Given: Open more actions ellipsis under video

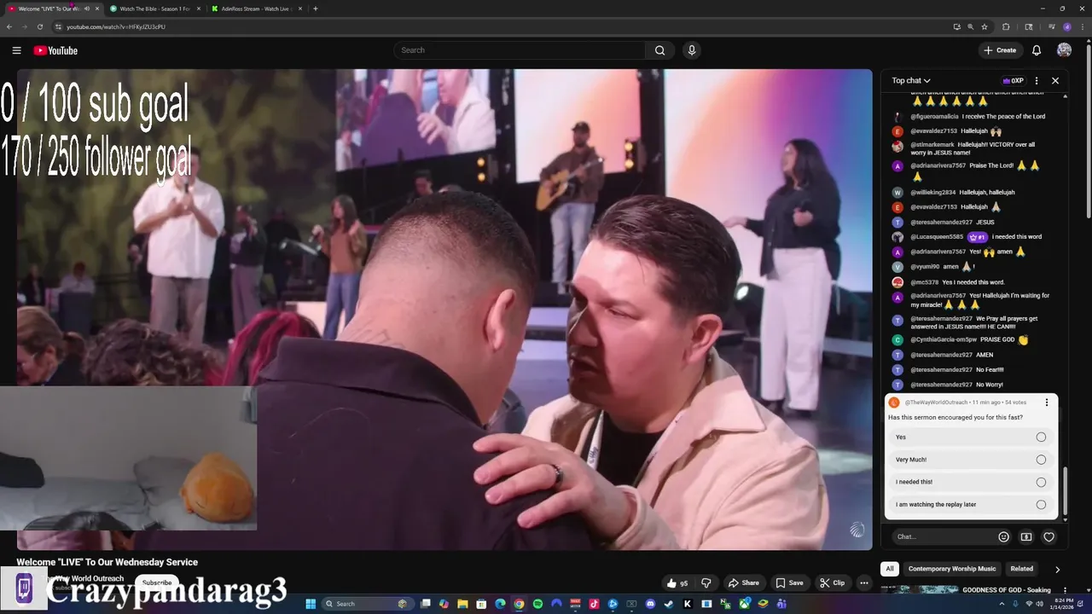Looking at the screenshot, I should coord(864,583).
